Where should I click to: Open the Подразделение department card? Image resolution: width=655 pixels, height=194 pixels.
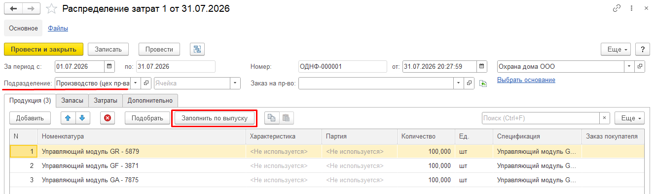[x=146, y=83]
